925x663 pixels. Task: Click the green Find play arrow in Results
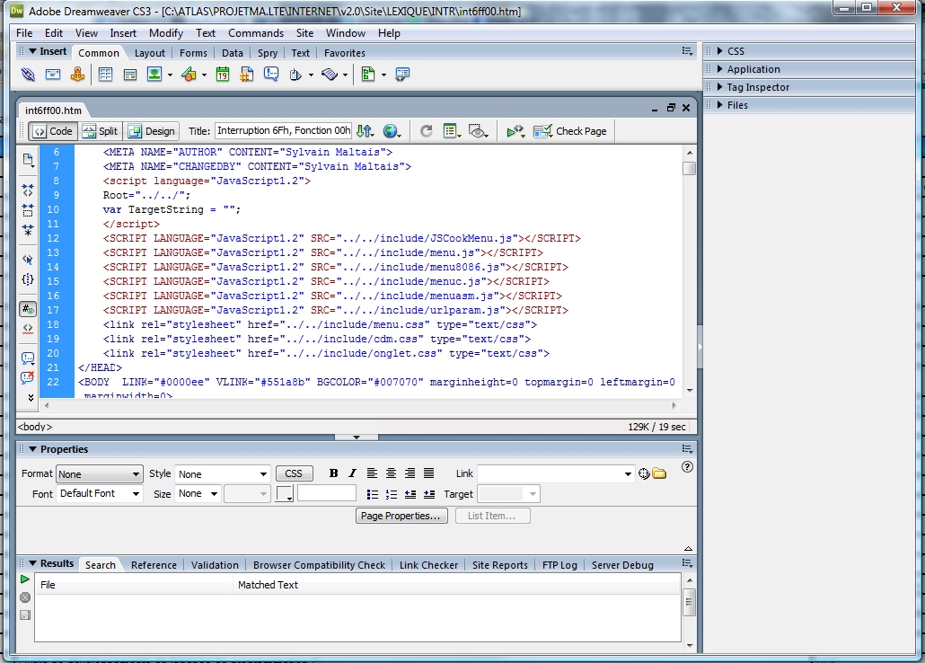(25, 580)
